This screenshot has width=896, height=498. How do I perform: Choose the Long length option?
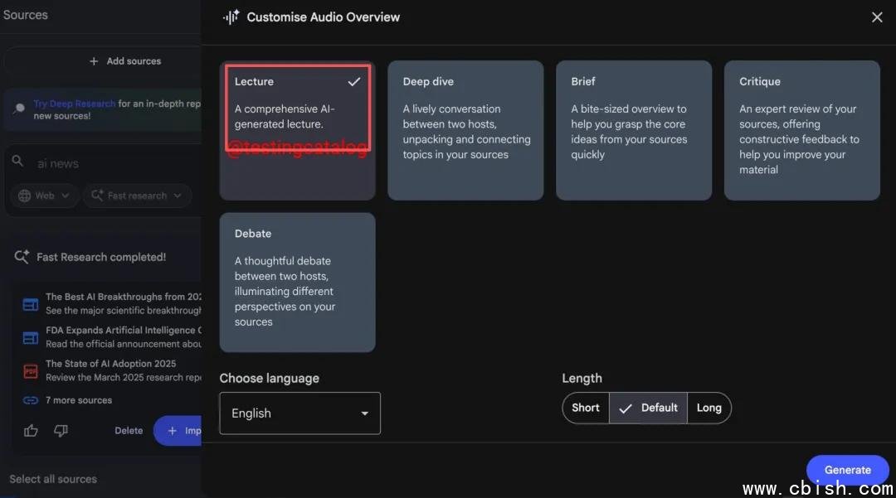pos(709,408)
